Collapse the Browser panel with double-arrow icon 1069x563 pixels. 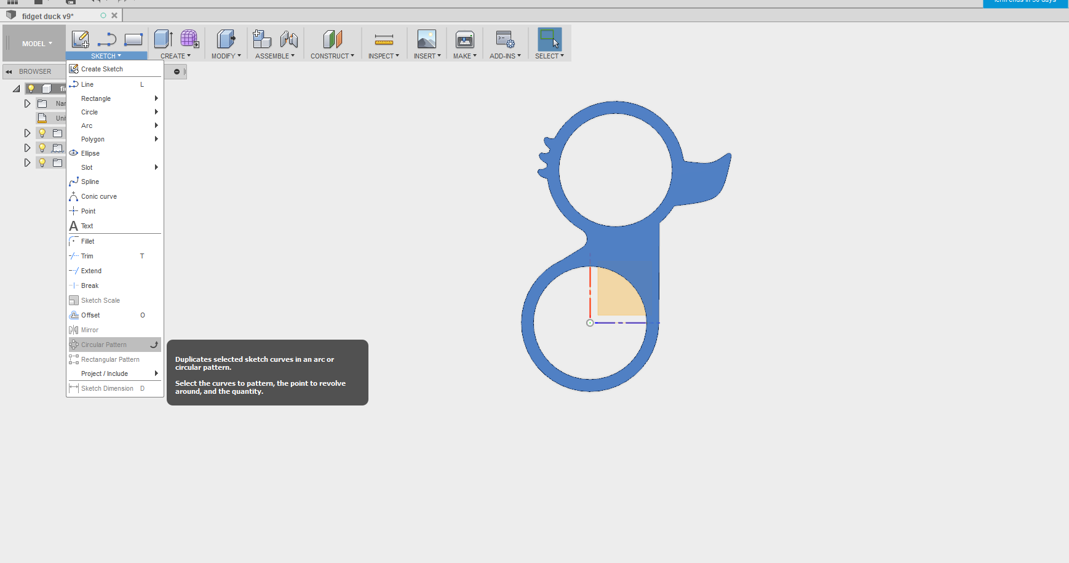[x=9, y=71]
